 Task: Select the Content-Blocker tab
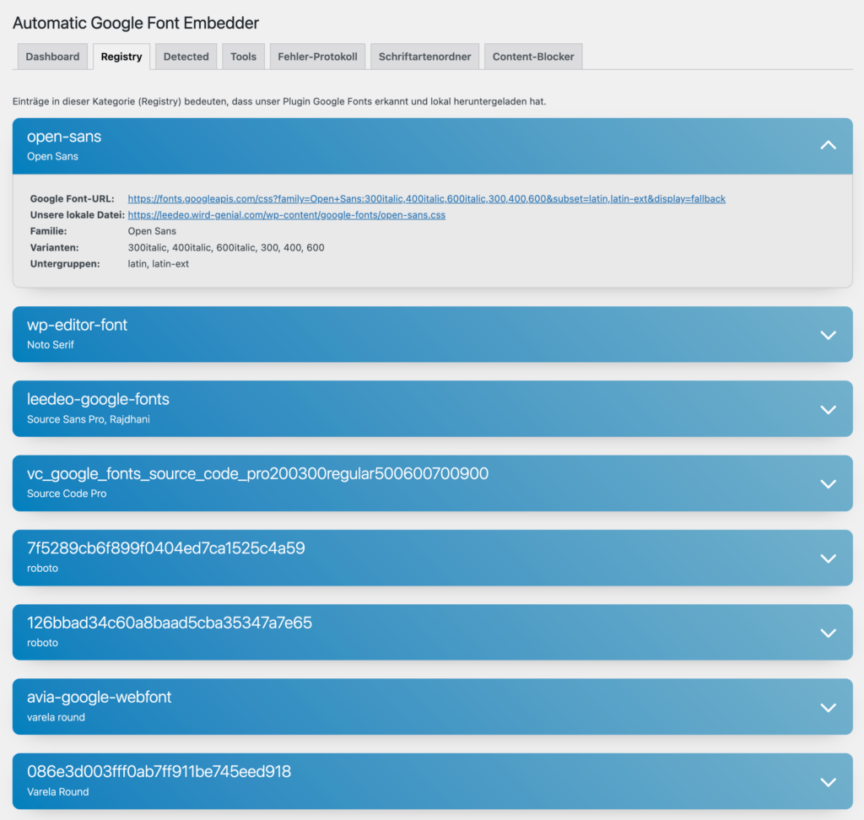tap(533, 56)
